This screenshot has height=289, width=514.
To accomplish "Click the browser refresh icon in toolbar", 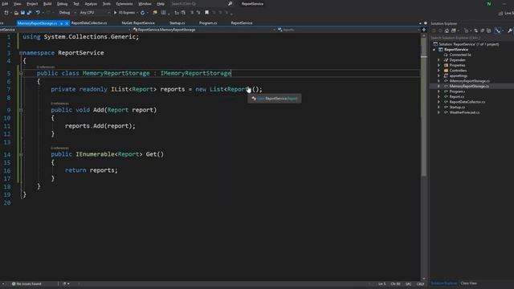I will pyautogui.click(x=143, y=13).
